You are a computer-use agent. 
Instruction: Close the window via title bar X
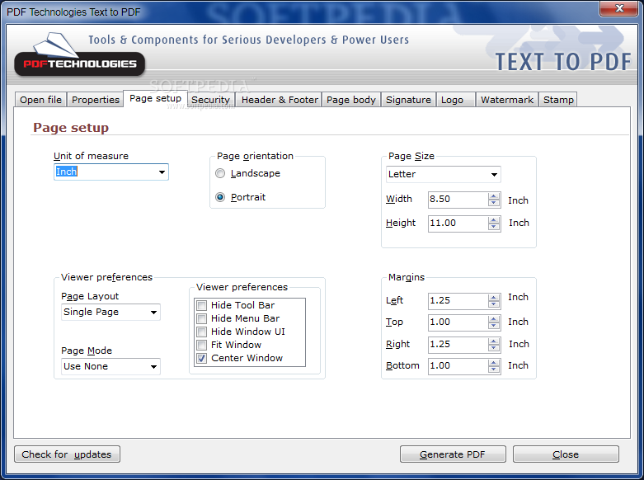pos(620,8)
